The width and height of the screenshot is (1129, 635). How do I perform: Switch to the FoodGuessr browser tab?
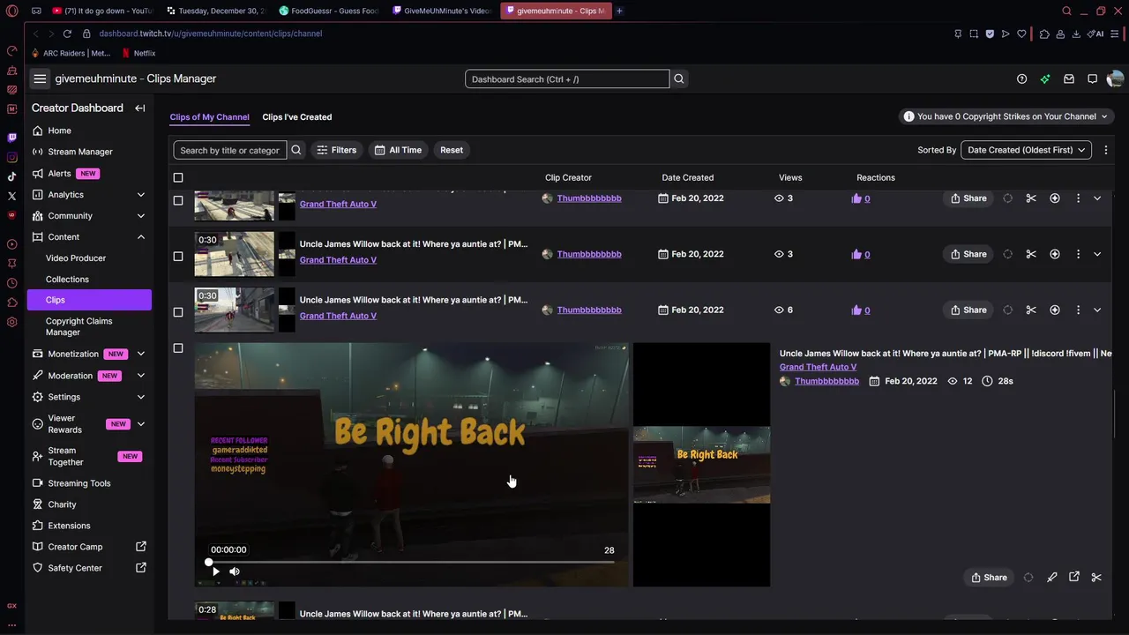(329, 11)
